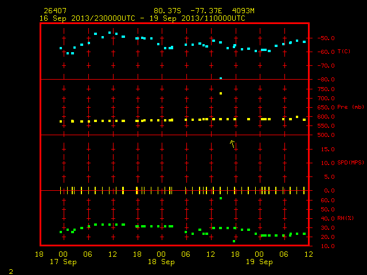
Task: Click the date range header text
Action: click(x=142, y=18)
